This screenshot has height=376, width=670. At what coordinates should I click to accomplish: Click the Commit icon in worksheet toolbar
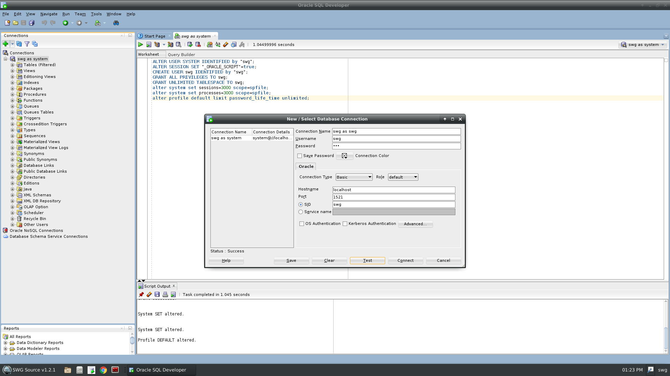coord(190,45)
